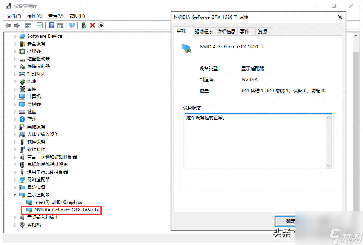Close the GTX 1650 Ti properties dialog

click(x=340, y=17)
